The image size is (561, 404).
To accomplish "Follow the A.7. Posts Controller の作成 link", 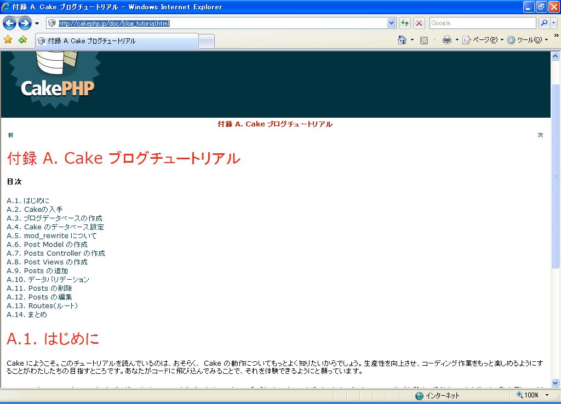I will point(55,253).
